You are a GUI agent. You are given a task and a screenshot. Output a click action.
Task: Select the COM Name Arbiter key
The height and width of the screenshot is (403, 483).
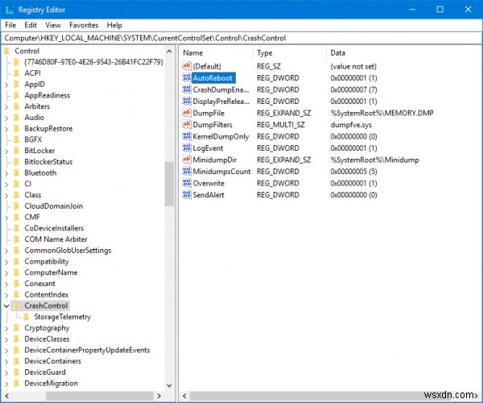[56, 239]
